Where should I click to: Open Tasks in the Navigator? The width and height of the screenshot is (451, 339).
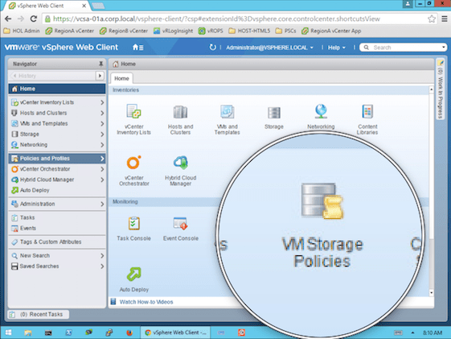click(x=57, y=217)
